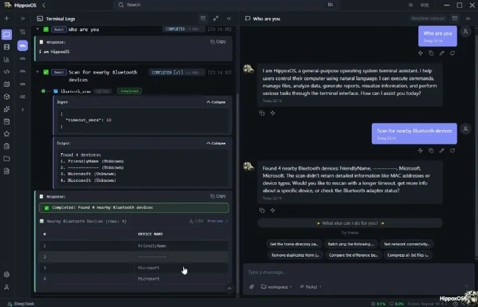Image resolution: width=478 pixels, height=307 pixels.
Task: Click the scroll icon atop session list
Action: 23,32
